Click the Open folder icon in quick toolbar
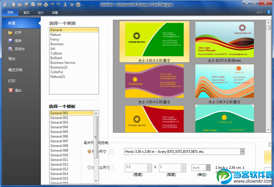274x187 pixels. (x=20, y=4)
